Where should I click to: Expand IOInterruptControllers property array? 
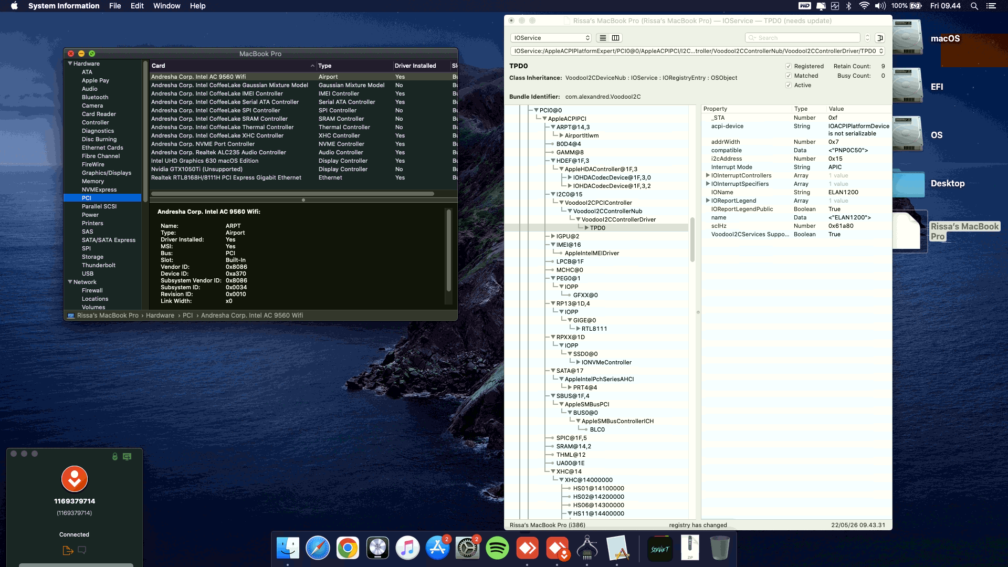tap(707, 175)
